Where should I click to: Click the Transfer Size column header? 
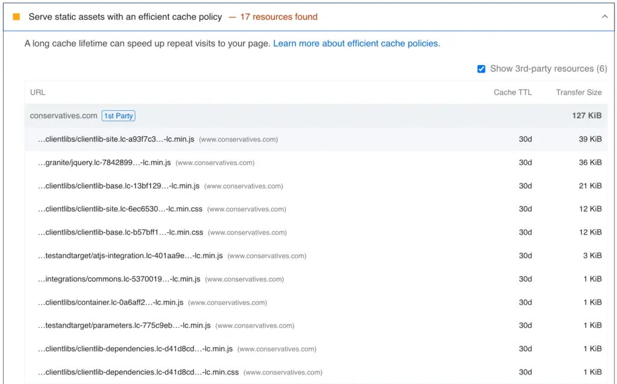(578, 92)
